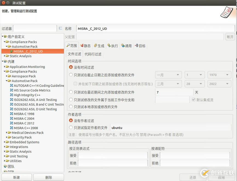Viewport: 237px width, 181px height.
Task: Select the 没有时间过滤 radio option
Action: pos(71,67)
